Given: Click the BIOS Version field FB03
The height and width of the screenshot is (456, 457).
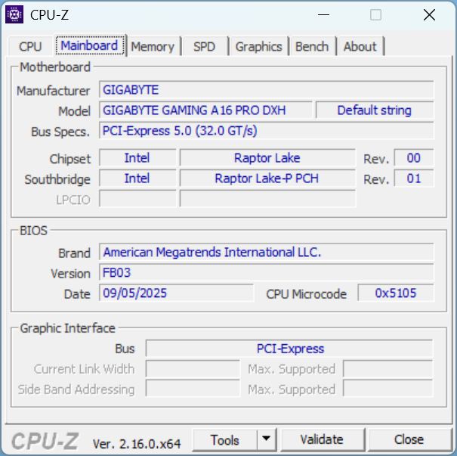Looking at the screenshot, I should coord(267,273).
